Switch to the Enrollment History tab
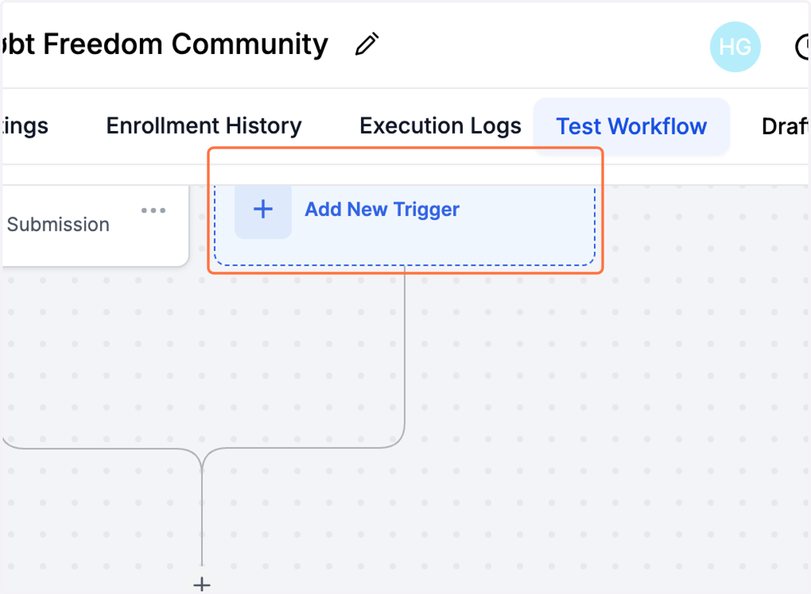The height and width of the screenshot is (594, 811). (204, 126)
